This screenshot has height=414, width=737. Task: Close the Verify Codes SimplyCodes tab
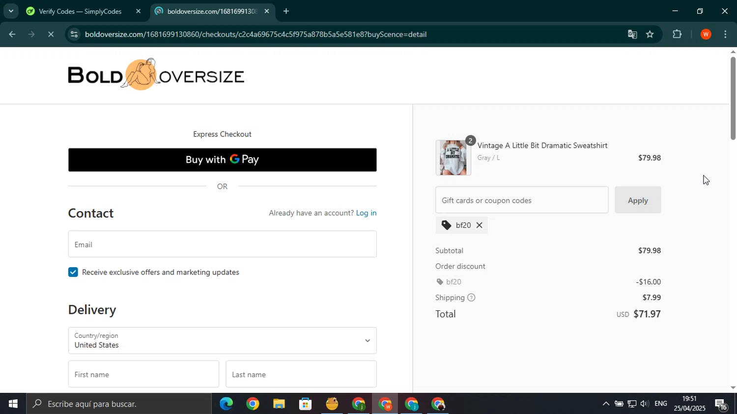(x=138, y=11)
